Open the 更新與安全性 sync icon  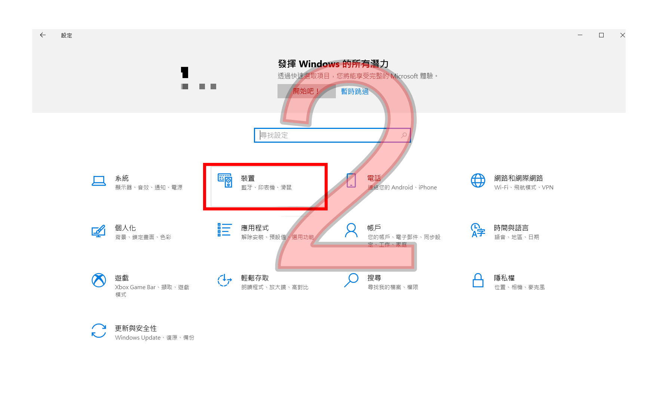tap(99, 331)
